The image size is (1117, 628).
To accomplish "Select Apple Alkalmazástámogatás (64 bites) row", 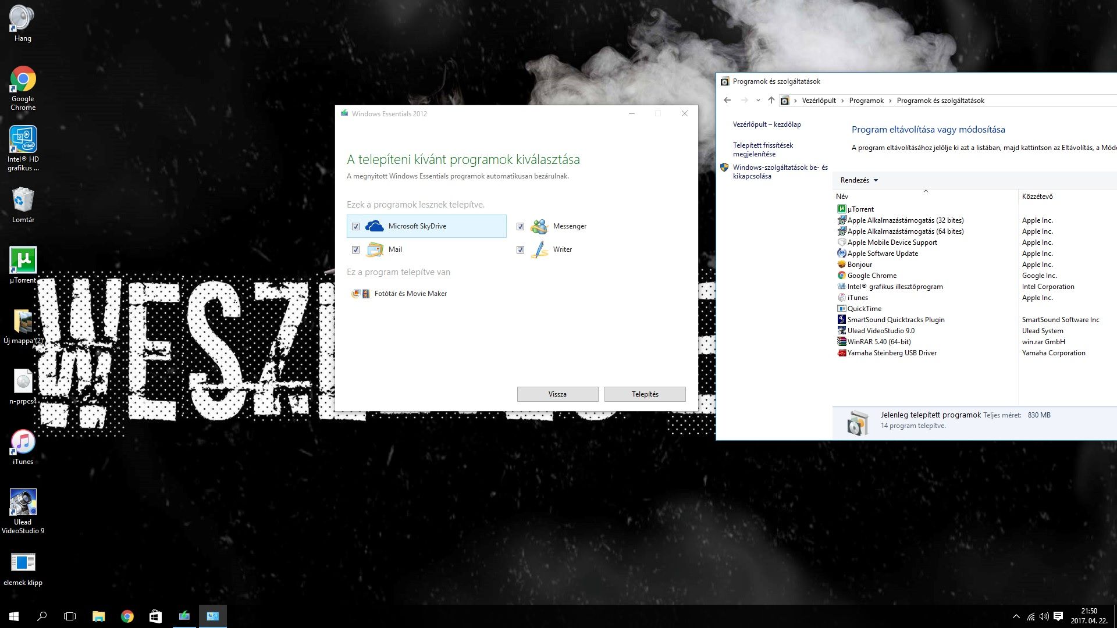I will coord(900,231).
